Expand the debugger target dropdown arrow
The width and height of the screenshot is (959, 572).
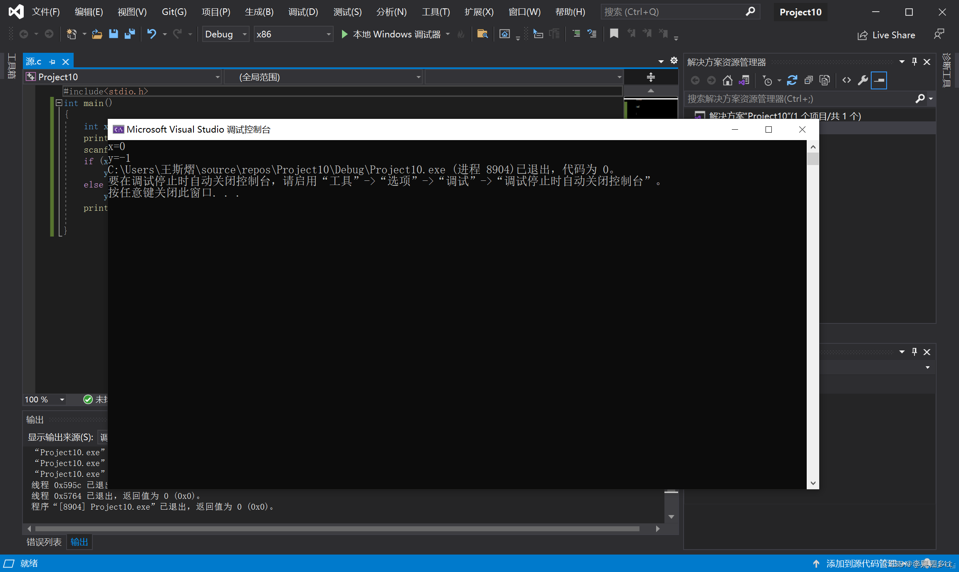[448, 34]
